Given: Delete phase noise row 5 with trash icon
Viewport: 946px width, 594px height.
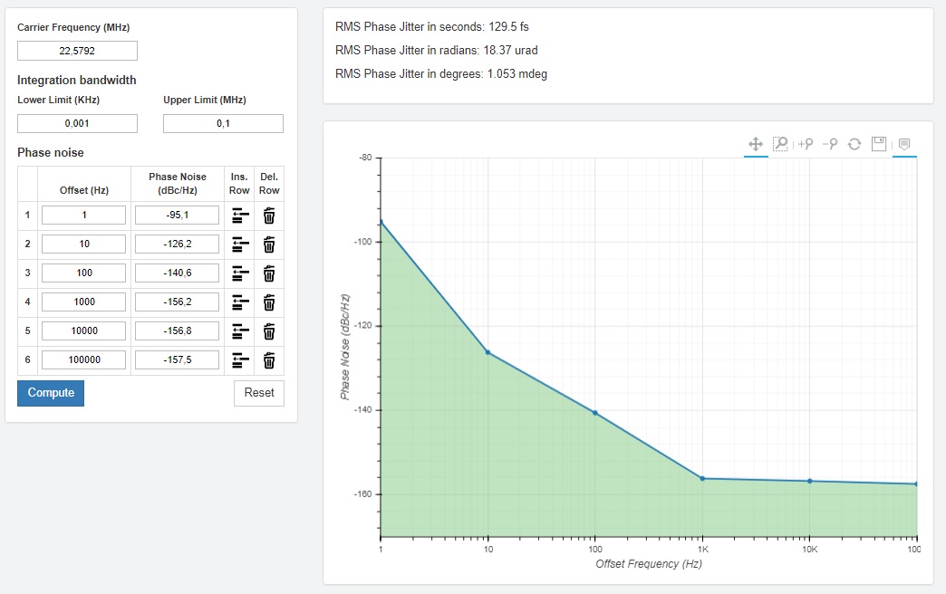Looking at the screenshot, I should tap(269, 331).
